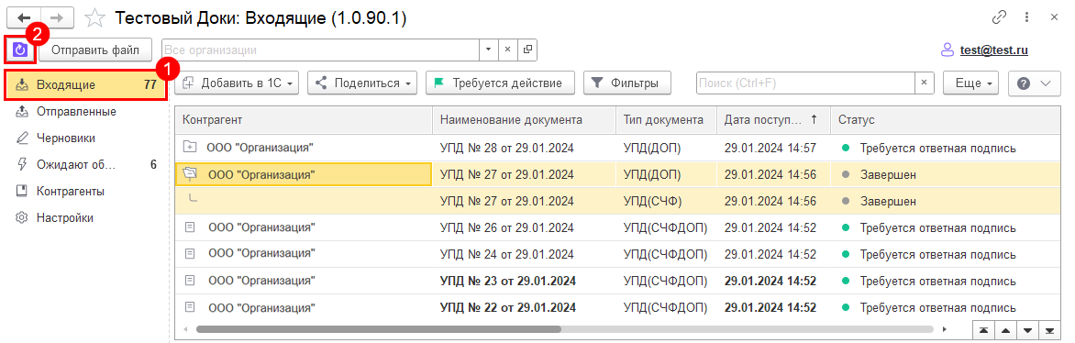Close the Тестовый Доки window
This screenshot has height=343, width=1075.
pyautogui.click(x=1055, y=17)
